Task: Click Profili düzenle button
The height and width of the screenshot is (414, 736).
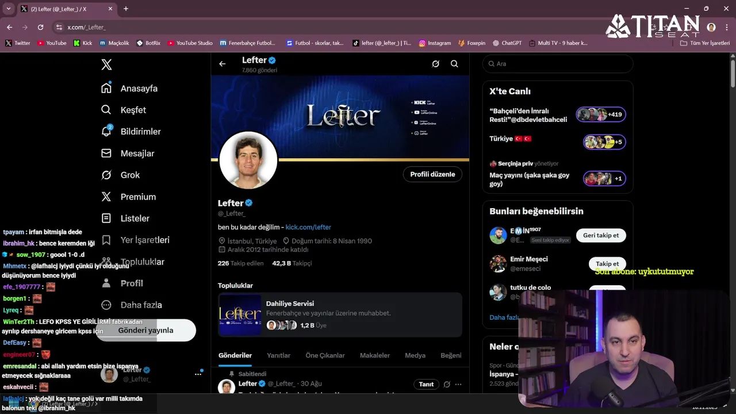Action: 432,174
